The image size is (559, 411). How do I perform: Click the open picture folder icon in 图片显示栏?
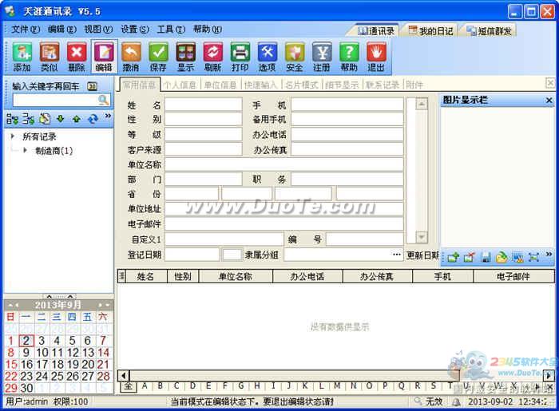pos(502,257)
